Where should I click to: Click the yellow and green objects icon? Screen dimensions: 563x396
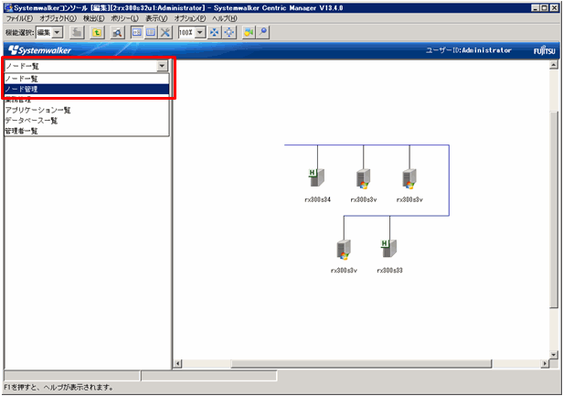click(x=249, y=33)
